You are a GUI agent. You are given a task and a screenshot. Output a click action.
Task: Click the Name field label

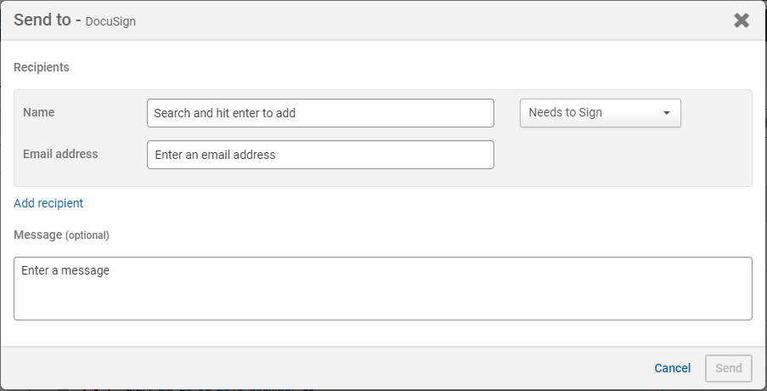click(x=38, y=112)
